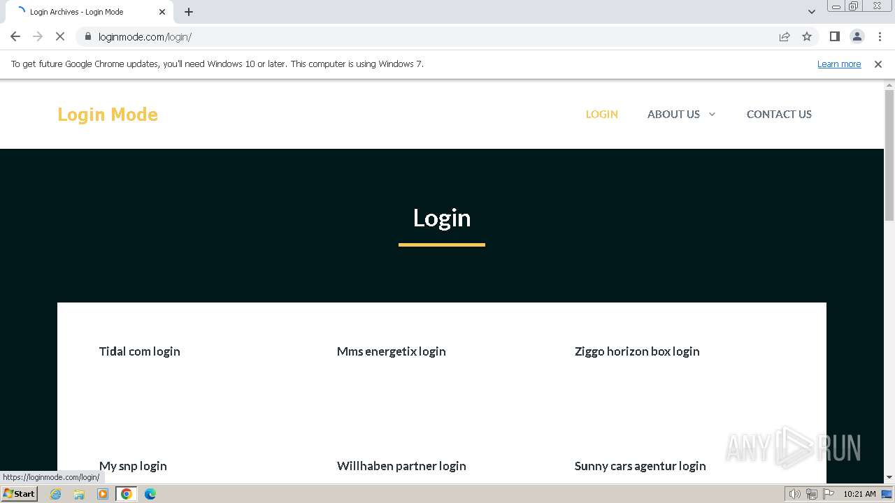
Task: Open the volume tray icon
Action: coord(795,494)
